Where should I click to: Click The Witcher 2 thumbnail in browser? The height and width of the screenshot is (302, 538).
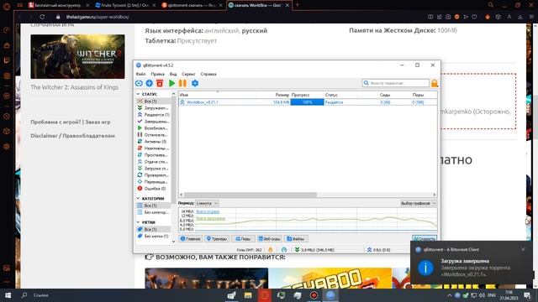(x=77, y=56)
